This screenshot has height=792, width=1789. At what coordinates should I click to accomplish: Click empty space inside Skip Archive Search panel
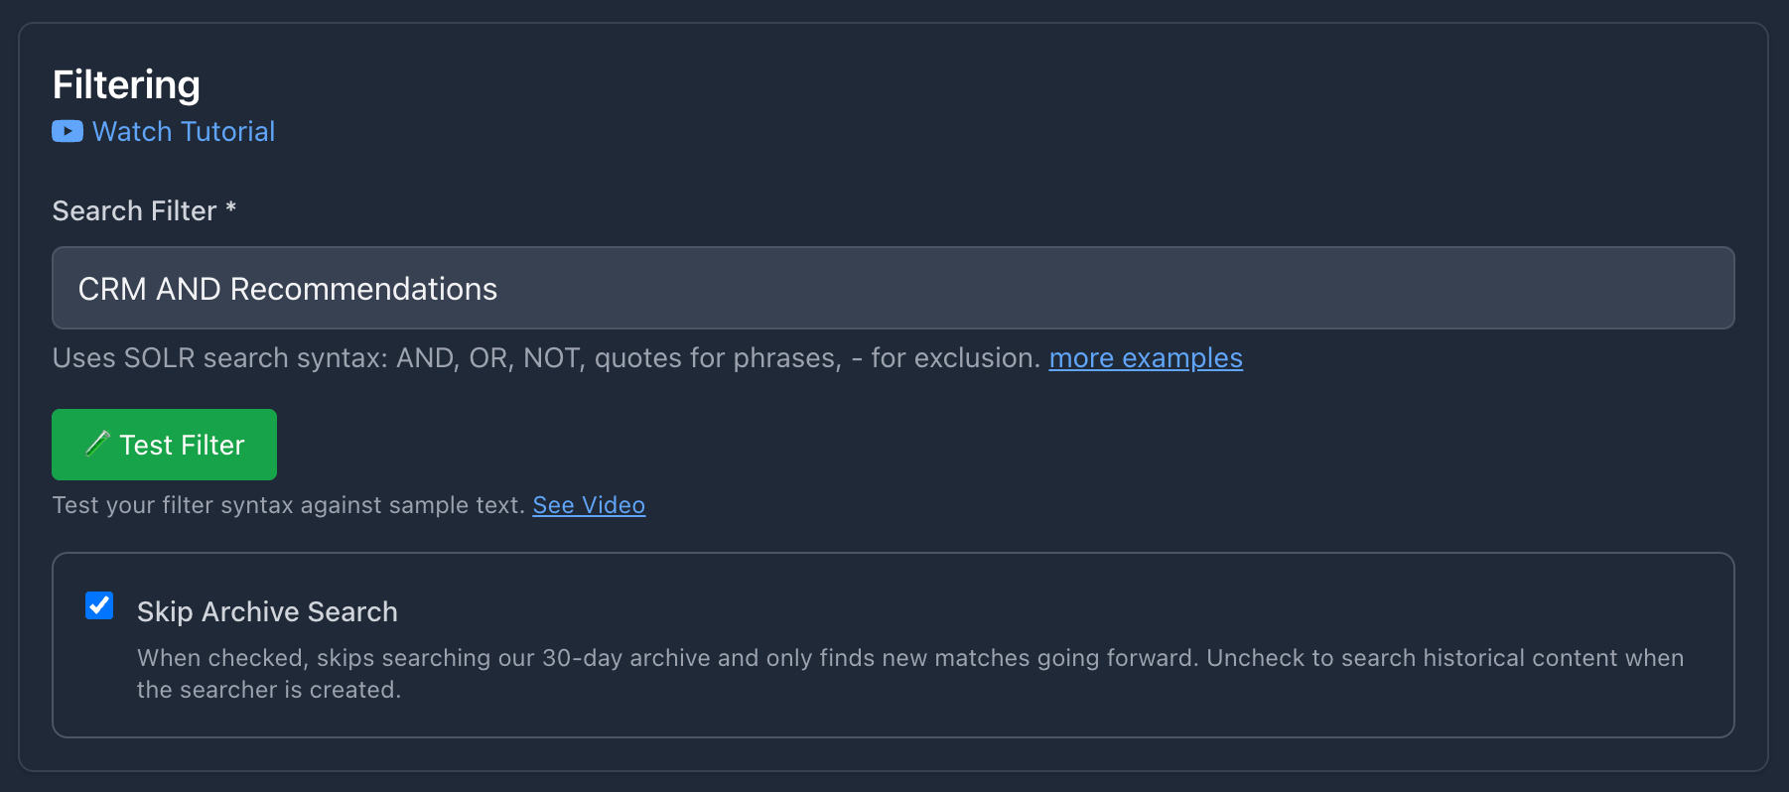tap(1092, 605)
